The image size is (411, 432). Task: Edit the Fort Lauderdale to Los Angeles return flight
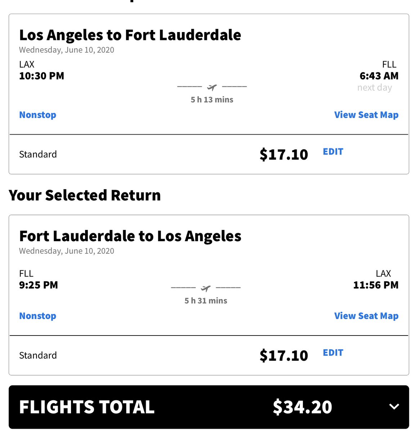[333, 352]
